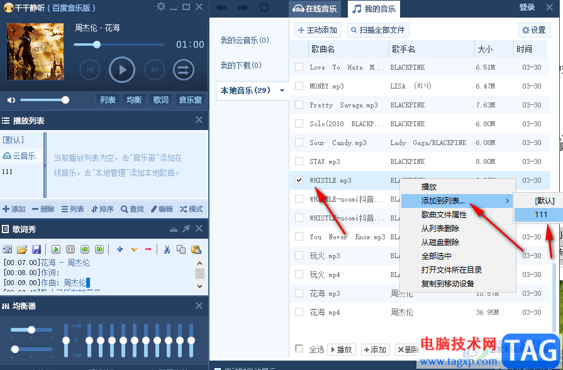Image resolution: width=563 pixels, height=370 pixels.
Task: Toggle the 均衡 equalizer panel button
Action: [x=134, y=100]
